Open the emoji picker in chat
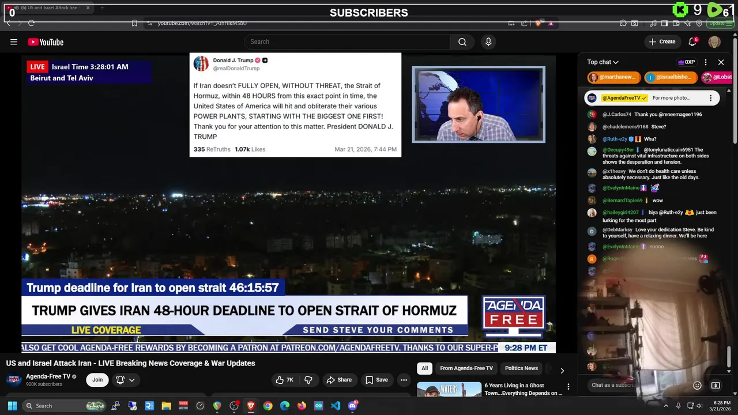The width and height of the screenshot is (738, 415). tap(697, 385)
